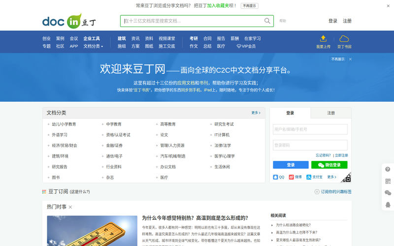394x246 pixels.
Task: Click the help question mark sidebar icon
Action: click(x=388, y=169)
